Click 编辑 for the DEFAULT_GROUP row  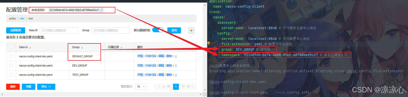point(161,56)
